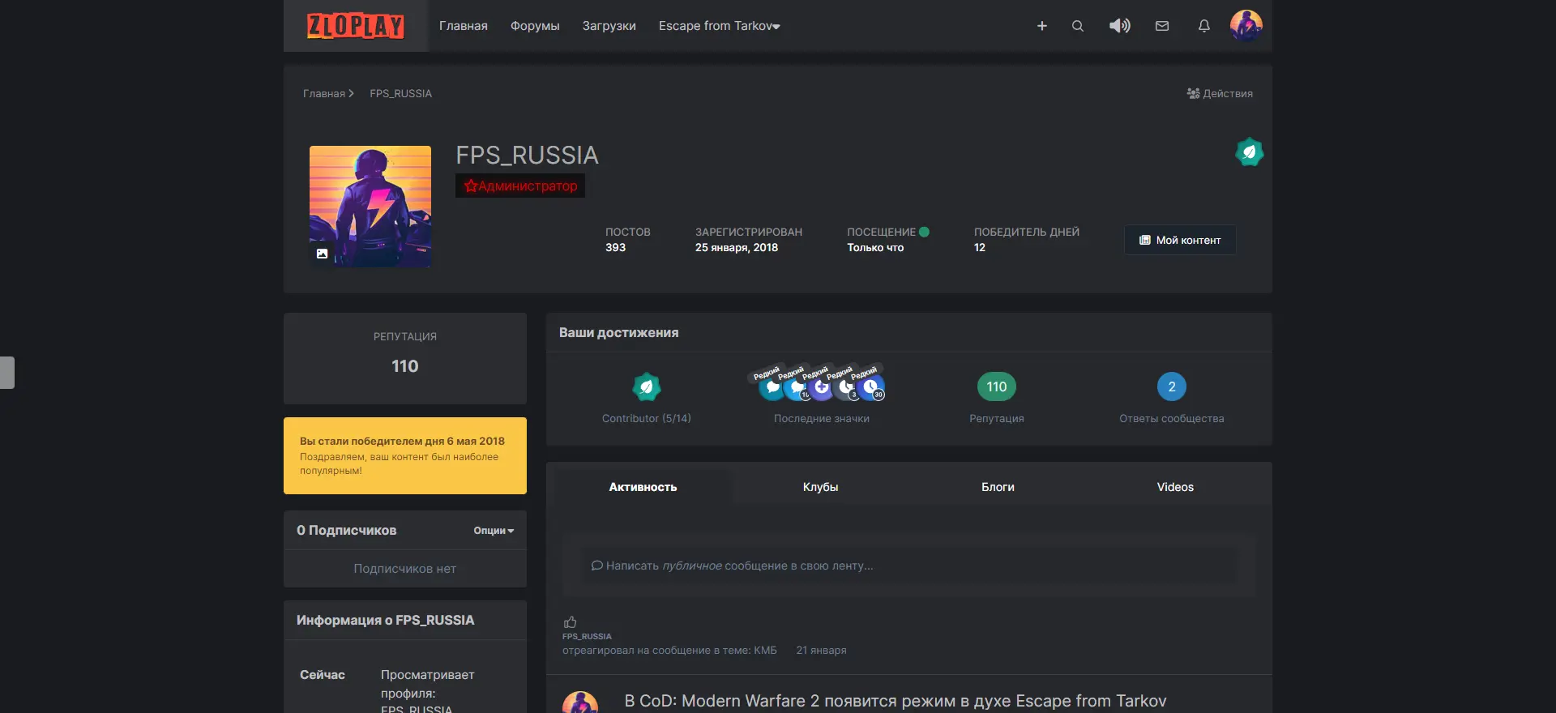The image size is (1556, 713).
Task: Switch to the Активность tab
Action: [643, 487]
